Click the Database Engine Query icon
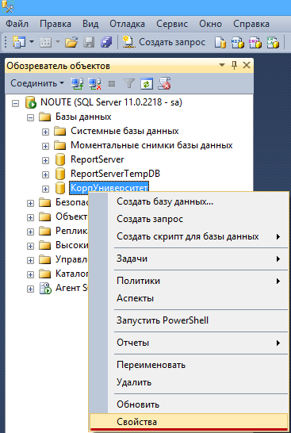Screen dimensions: 291x433 220,42
